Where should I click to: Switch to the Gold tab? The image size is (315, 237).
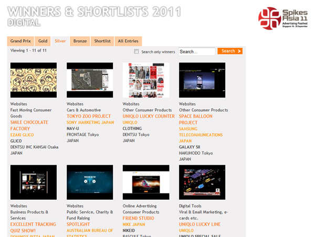pyautogui.click(x=43, y=41)
